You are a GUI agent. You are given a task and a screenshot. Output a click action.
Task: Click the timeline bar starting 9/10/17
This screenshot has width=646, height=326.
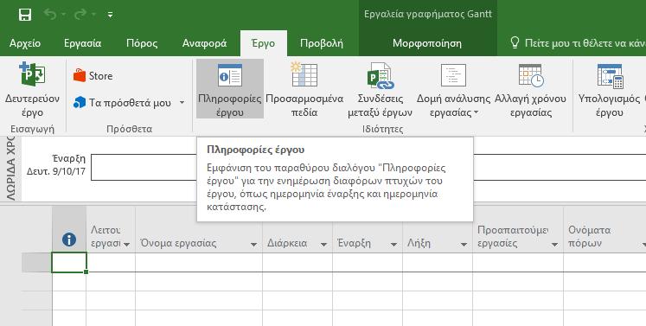point(368,167)
